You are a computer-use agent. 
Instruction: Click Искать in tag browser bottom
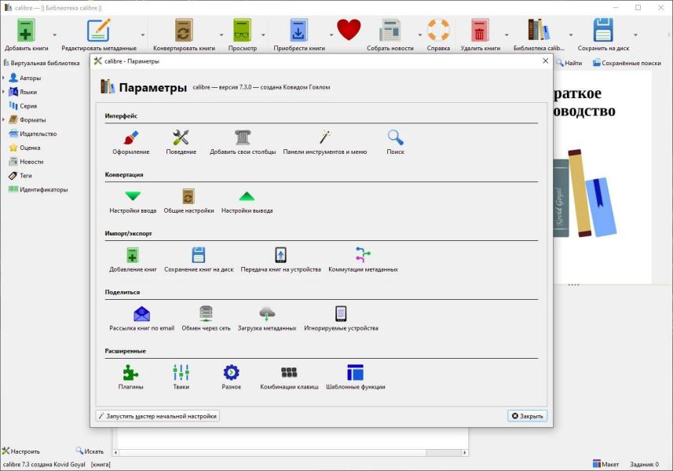pos(90,451)
